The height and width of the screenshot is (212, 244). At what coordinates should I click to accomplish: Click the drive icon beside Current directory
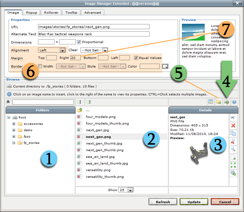pos(9,86)
